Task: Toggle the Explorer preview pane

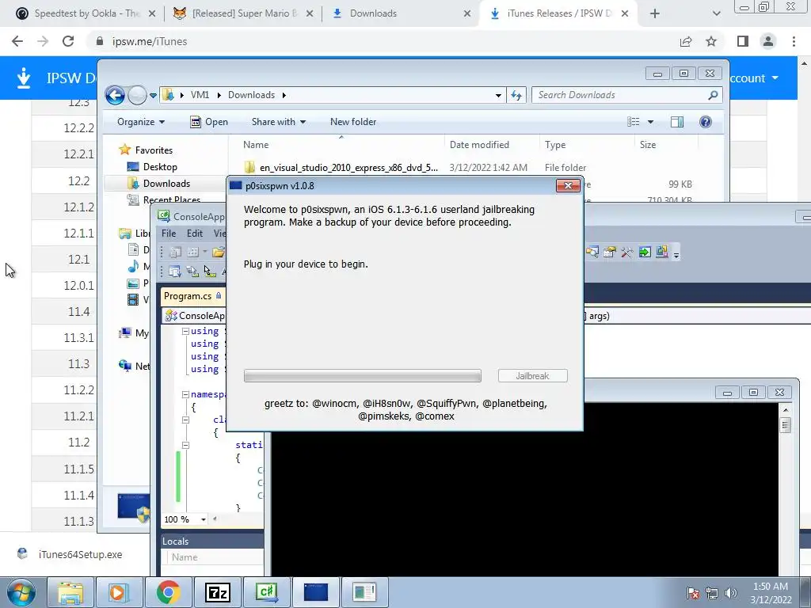Action: [676, 122]
